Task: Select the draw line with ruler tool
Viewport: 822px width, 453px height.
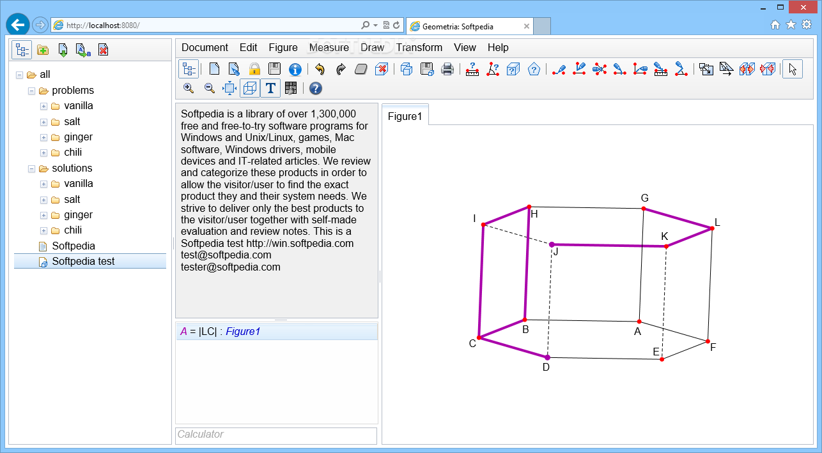Action: pos(661,69)
